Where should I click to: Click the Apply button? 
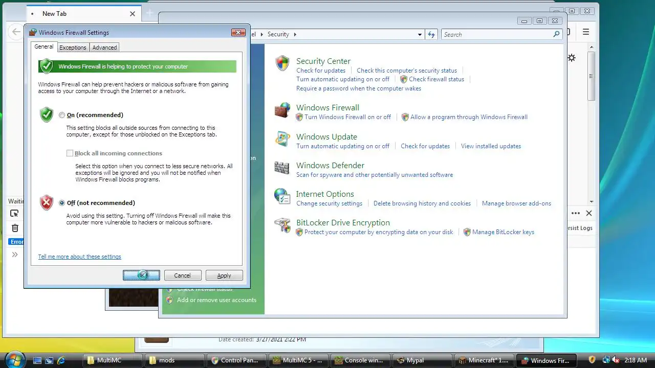tap(224, 275)
